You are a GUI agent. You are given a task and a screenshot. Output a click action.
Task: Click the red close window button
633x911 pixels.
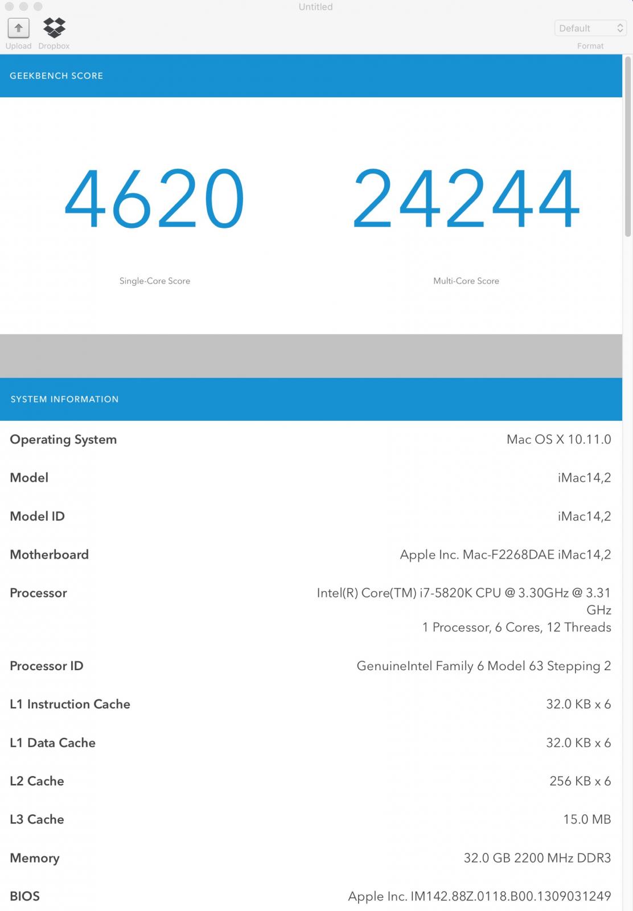click(x=9, y=7)
